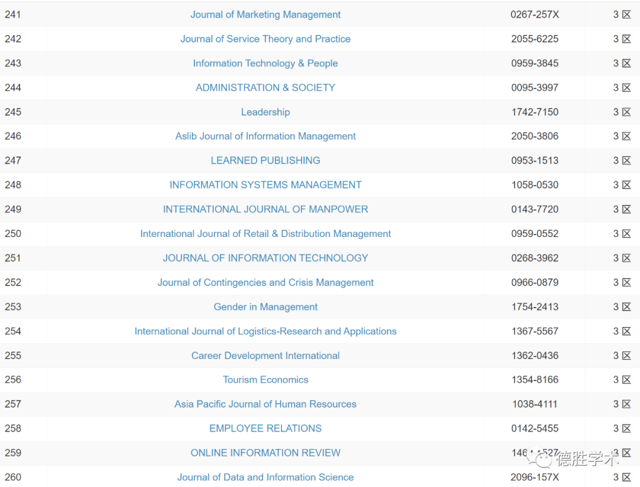Open Aslib Journal of Information Management
Viewport: 640px width, 487px height.
tap(265, 136)
